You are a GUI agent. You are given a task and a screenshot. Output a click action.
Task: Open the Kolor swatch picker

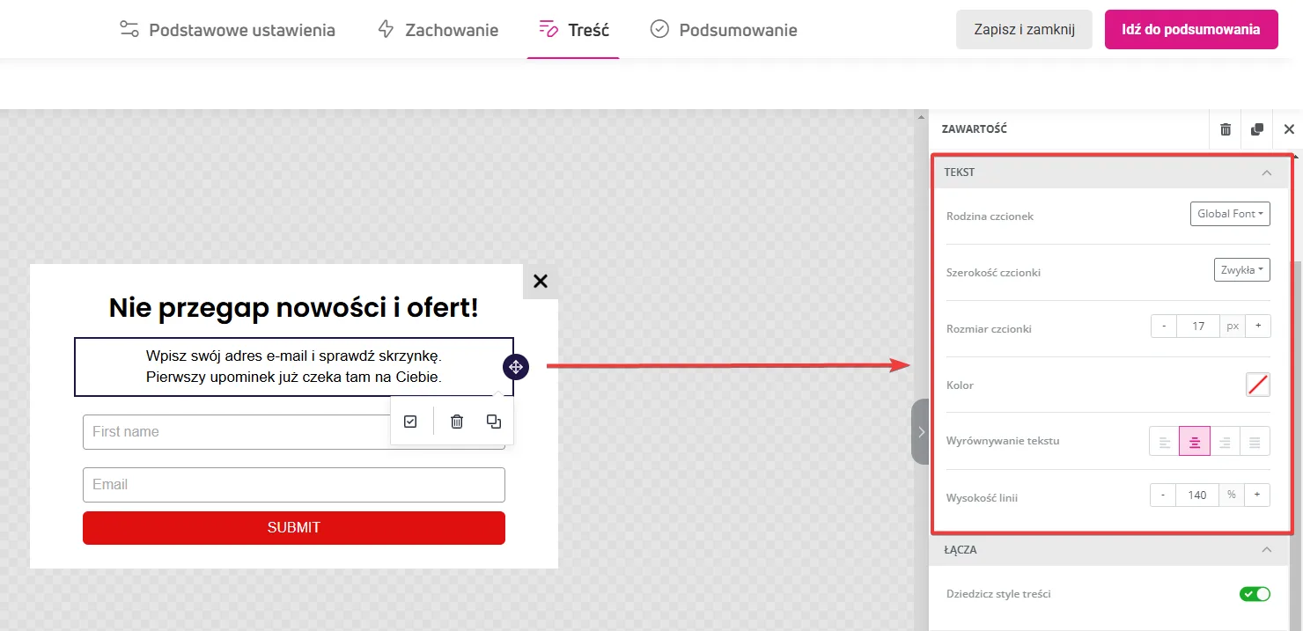coord(1257,385)
